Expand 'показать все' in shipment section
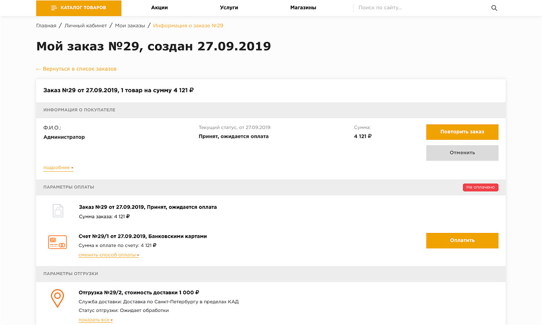Screen dimensions: 542x325 (94, 320)
